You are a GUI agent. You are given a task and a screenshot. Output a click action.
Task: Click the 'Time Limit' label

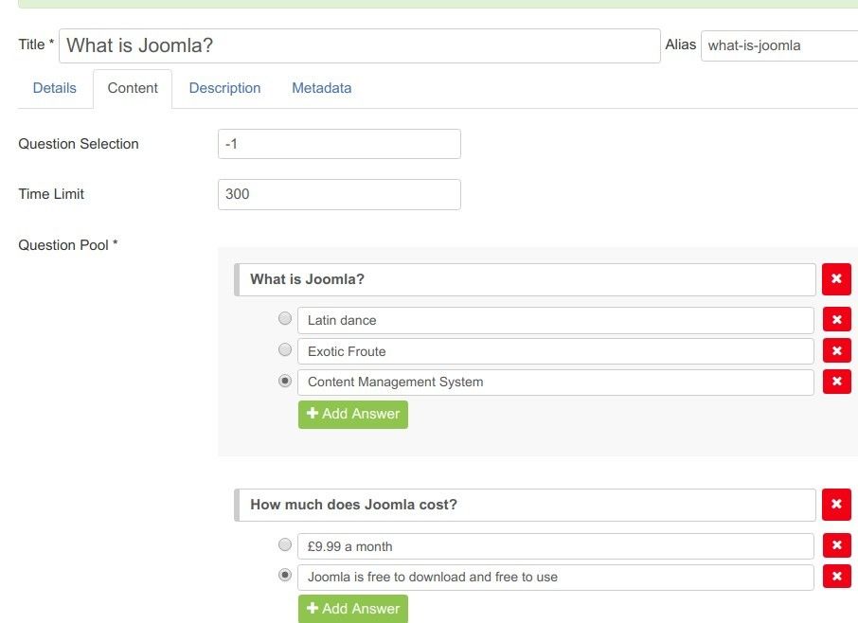(51, 194)
